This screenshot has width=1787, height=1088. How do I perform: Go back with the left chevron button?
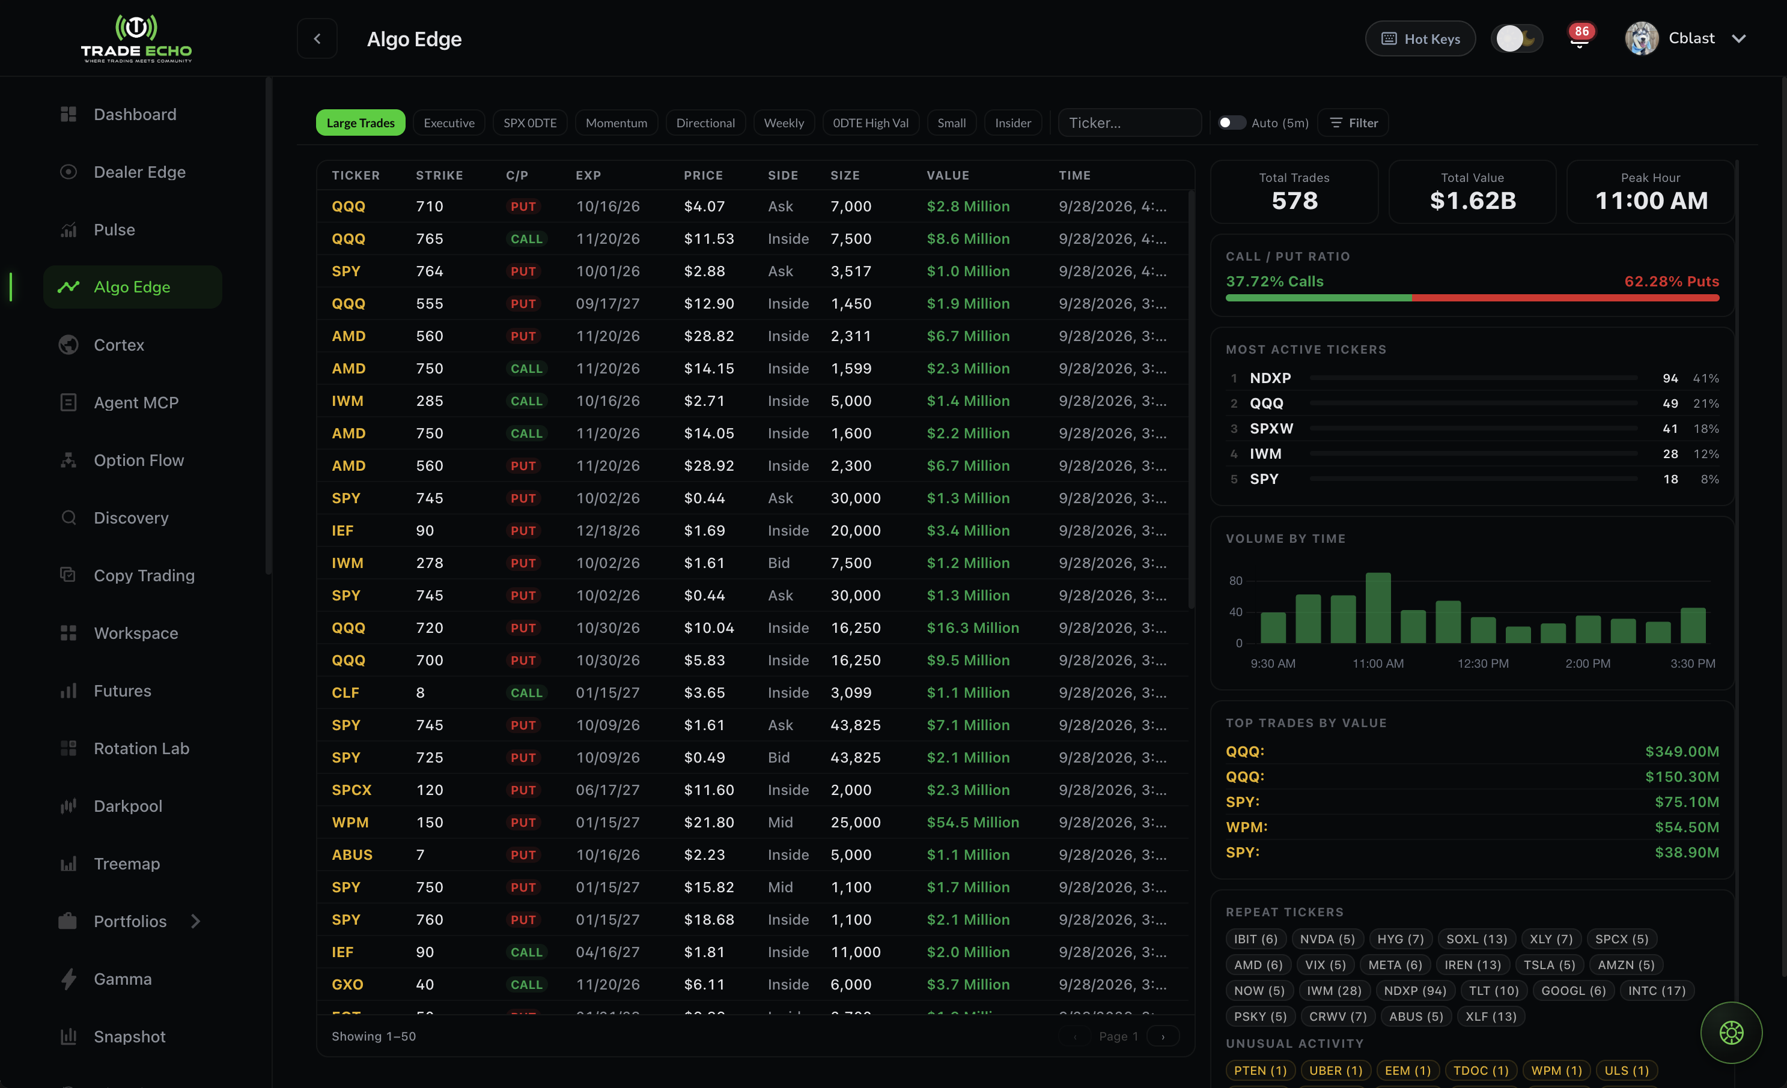tap(317, 38)
